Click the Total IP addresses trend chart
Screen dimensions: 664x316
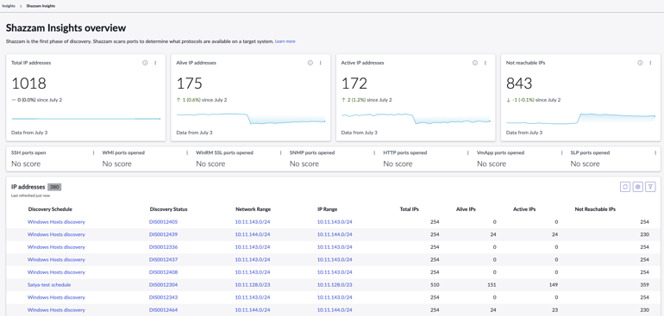(x=85, y=119)
